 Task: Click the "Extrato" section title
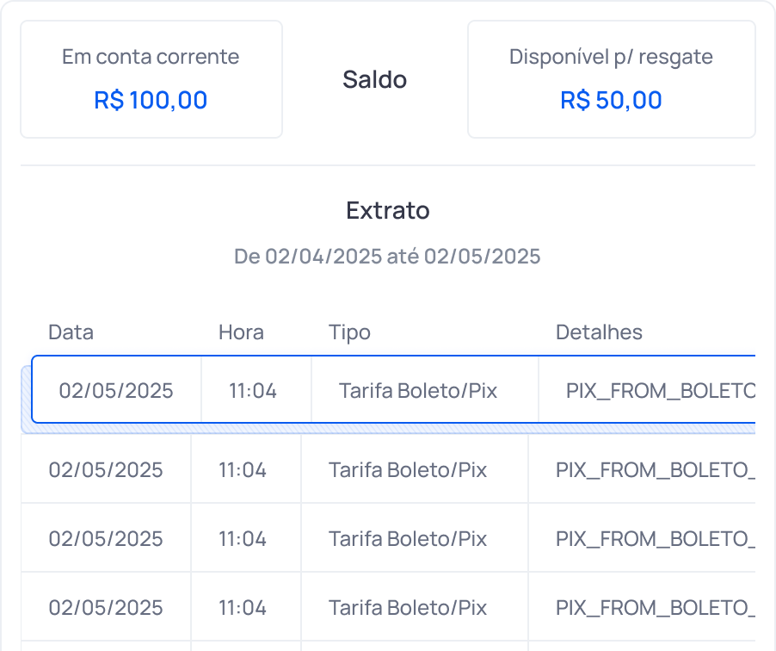(x=388, y=210)
